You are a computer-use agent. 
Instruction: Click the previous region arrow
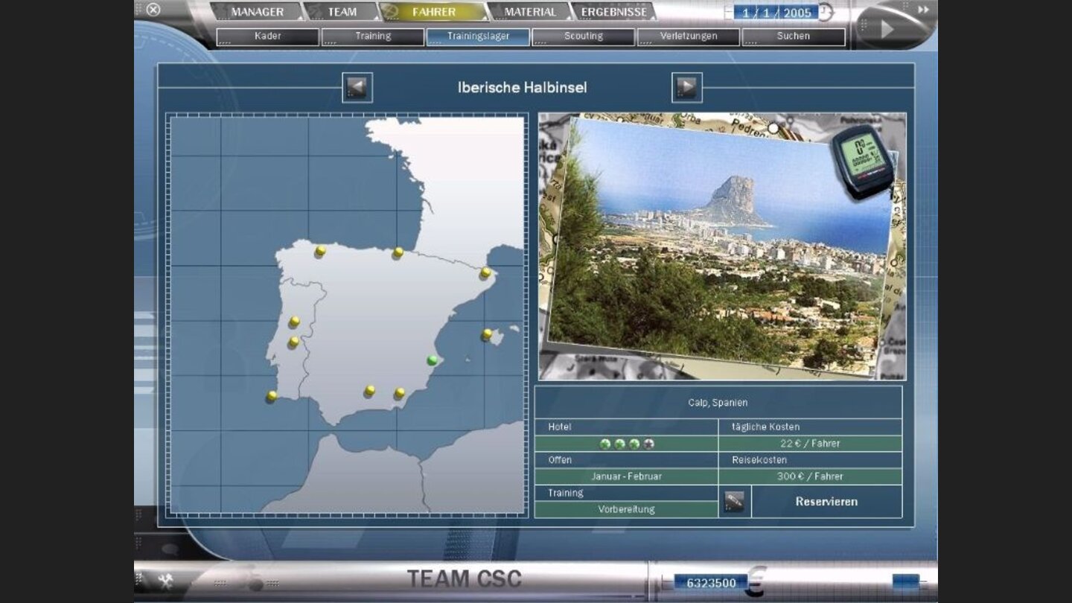pos(357,88)
